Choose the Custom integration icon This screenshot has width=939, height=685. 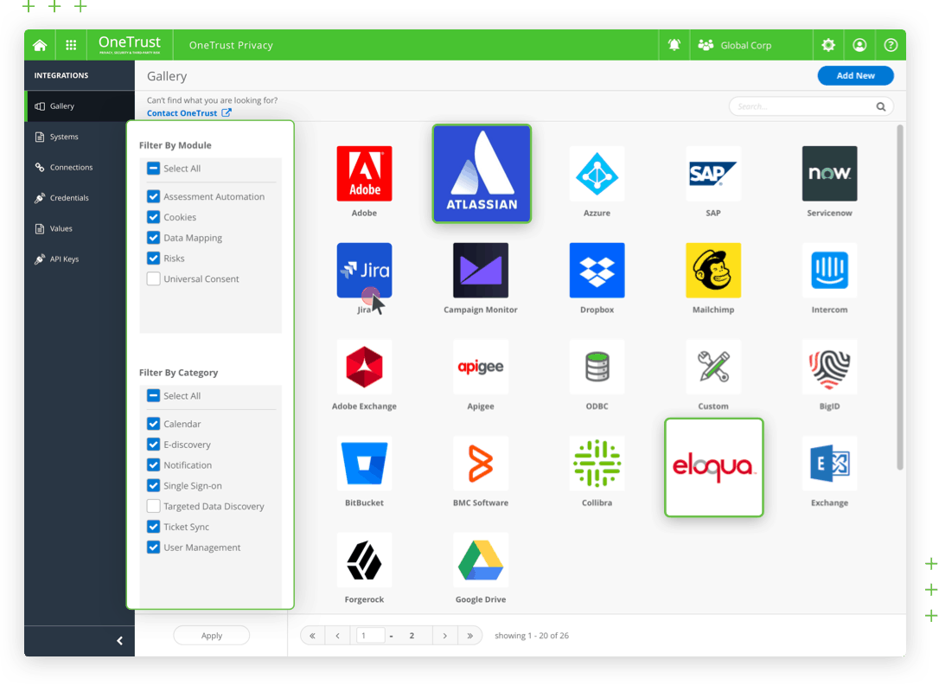(x=712, y=367)
